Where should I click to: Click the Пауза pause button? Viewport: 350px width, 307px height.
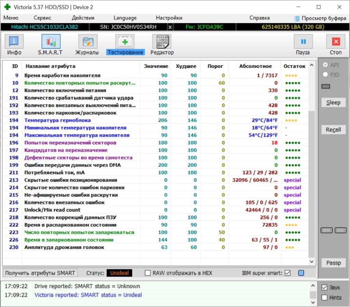tap(303, 45)
